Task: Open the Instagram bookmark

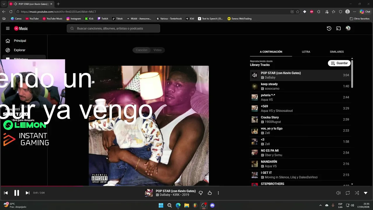Action: (74, 19)
